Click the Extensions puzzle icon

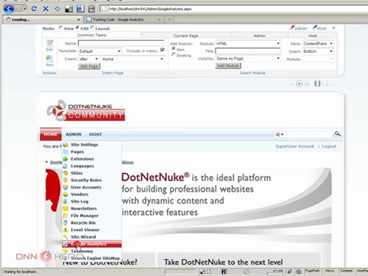coord(66,159)
